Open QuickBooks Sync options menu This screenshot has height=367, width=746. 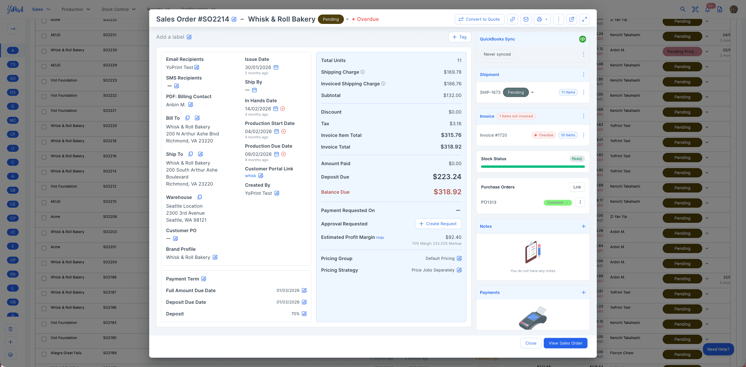point(584,54)
